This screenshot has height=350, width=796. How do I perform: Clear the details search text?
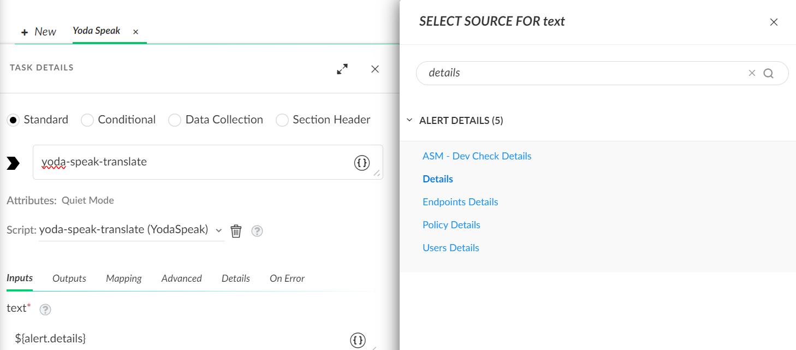[x=752, y=73]
